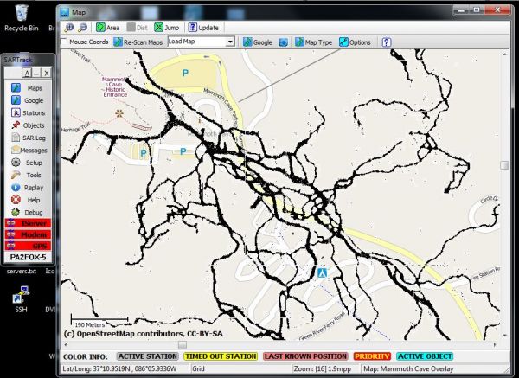Click the horizontal scrollbar left arrow
Screen dimensions: 519x378
point(66,345)
